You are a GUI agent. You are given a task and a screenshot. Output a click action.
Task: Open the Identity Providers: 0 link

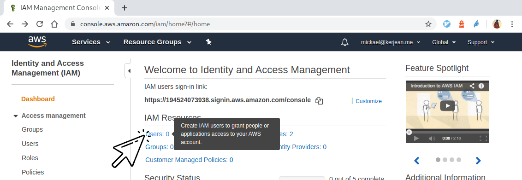pos(303,147)
